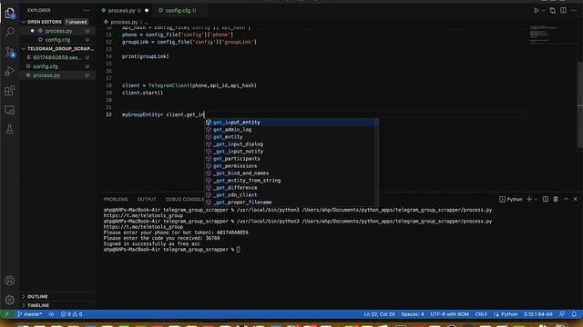
Task: Open the Output panel tab
Action: [x=147, y=199]
